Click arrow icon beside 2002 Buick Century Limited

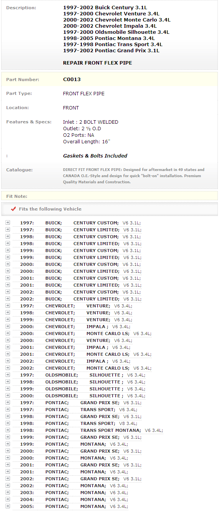(x=8, y=299)
